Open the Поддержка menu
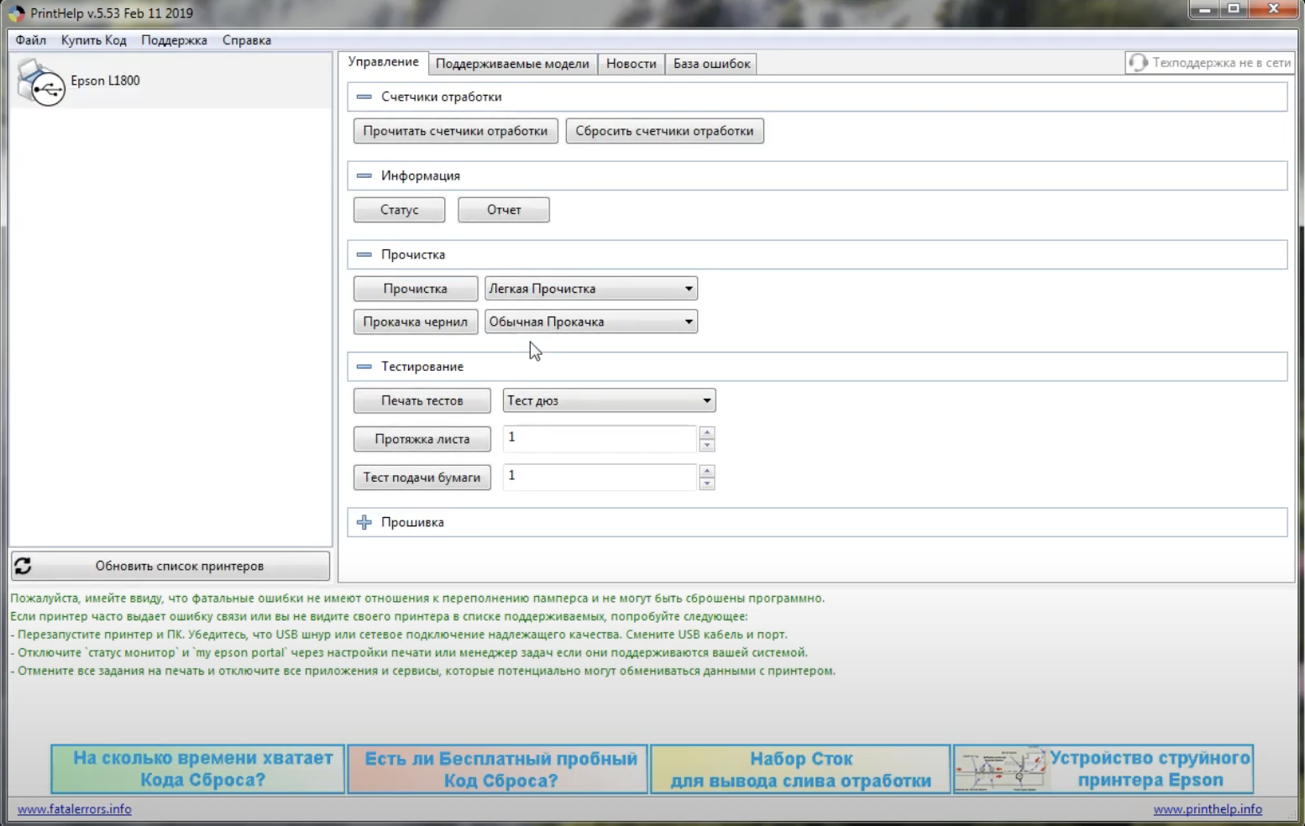1305x826 pixels. coord(174,40)
